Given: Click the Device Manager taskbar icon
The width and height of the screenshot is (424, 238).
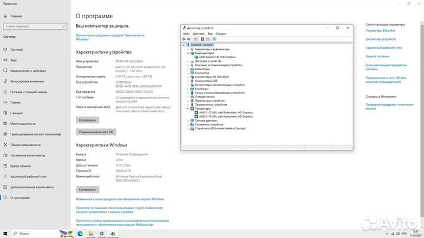Looking at the screenshot, I should point(112,234).
